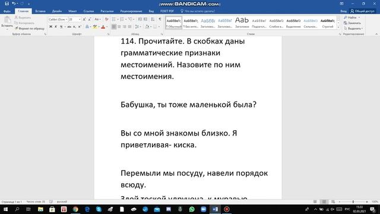The image size is (380, 214).
Task: Increase font size with the larger A icon
Action: [84, 19]
